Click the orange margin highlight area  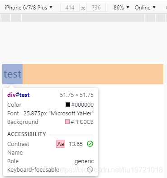93,74
